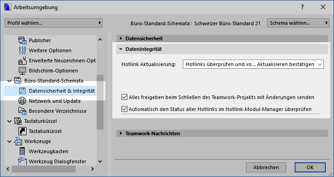
Task: Click the Publisher icon in the tree
Action: coord(22,40)
